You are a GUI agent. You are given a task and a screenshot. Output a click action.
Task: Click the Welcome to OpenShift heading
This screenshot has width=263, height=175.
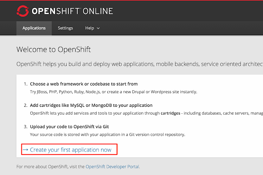click(53, 50)
